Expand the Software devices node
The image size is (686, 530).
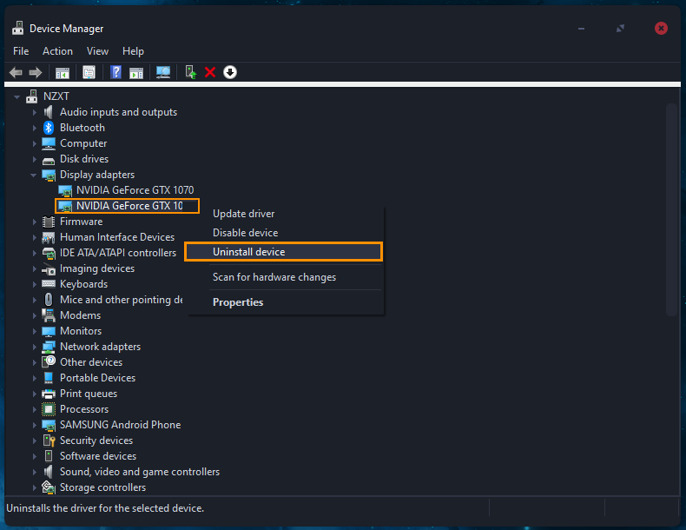[x=35, y=456]
